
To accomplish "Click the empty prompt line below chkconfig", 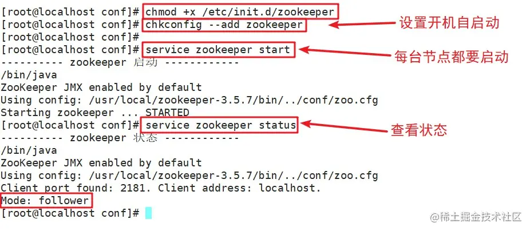I will tap(70, 37).
